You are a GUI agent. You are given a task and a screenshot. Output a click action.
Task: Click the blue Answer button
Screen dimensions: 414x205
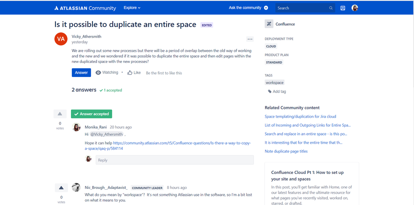tap(81, 73)
